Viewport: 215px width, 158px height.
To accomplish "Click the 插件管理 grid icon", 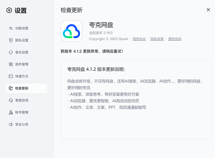I will point(11,64).
